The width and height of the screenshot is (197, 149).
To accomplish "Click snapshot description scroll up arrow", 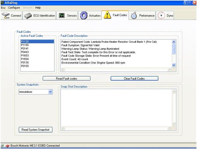I will click(x=174, y=92).
